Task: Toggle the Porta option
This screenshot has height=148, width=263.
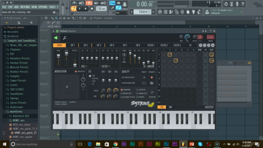Action: [x=137, y=97]
